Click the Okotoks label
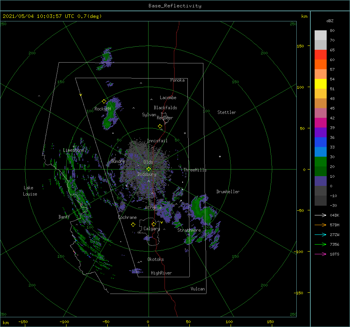The image size is (350, 327). coord(156,259)
